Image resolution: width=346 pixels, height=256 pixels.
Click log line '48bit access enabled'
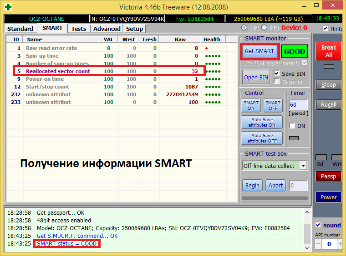(64, 221)
